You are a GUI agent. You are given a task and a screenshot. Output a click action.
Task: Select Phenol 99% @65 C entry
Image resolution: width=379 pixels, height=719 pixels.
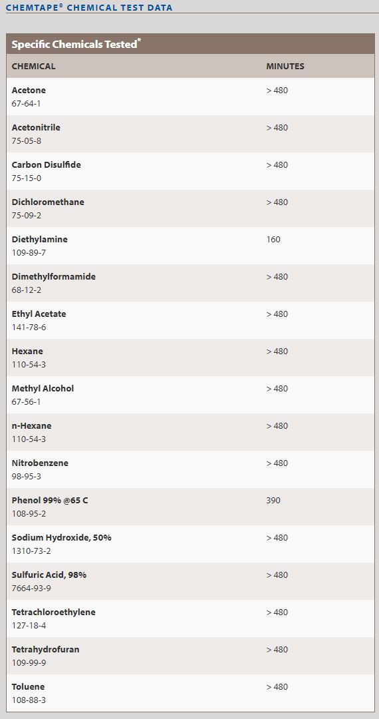50,500
